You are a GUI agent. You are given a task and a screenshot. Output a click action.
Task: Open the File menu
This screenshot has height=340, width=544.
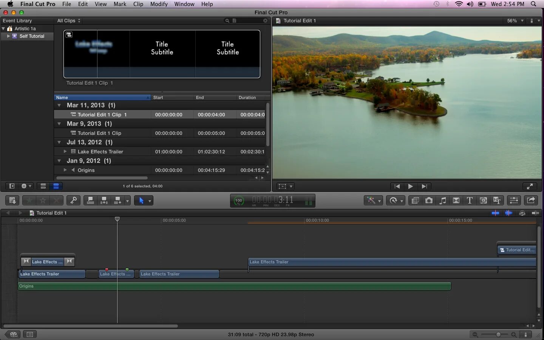pyautogui.click(x=66, y=4)
